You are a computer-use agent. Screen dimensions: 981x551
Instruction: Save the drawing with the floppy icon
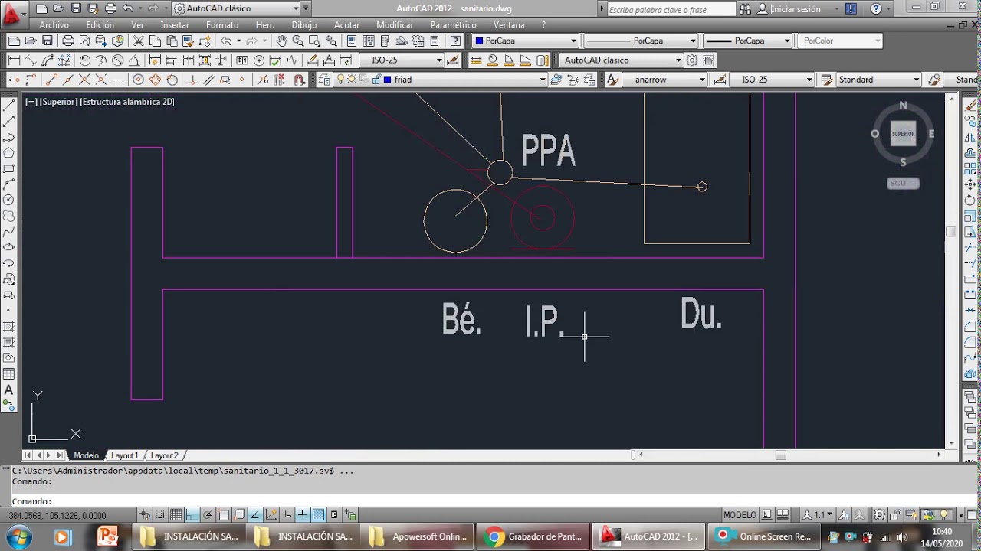pos(48,41)
